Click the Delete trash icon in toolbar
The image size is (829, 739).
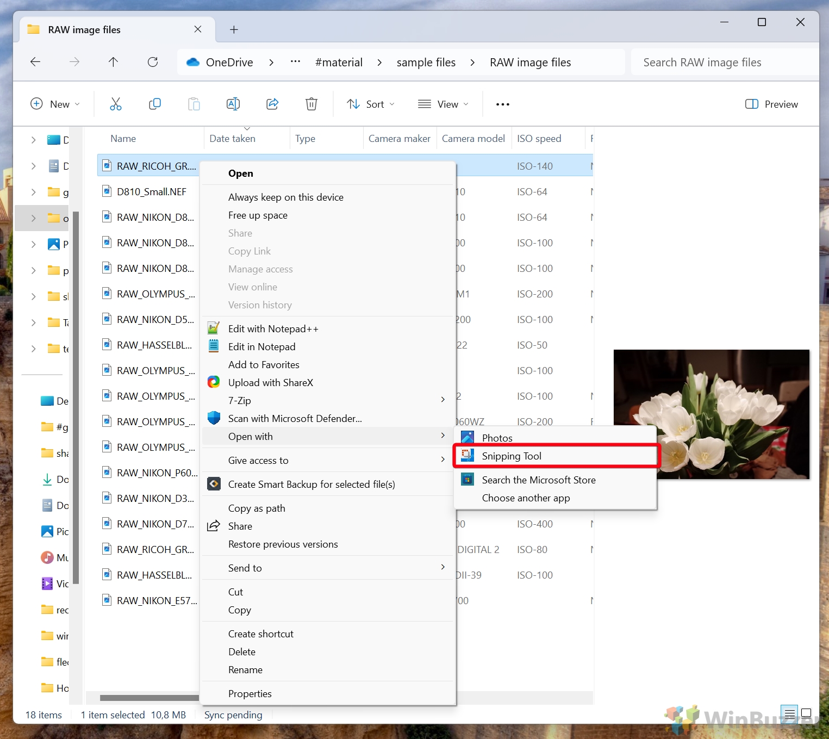pos(311,104)
